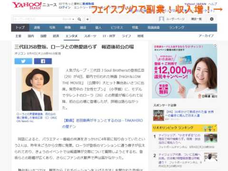Select the 意識調査 navigation tab

coord(153,28)
